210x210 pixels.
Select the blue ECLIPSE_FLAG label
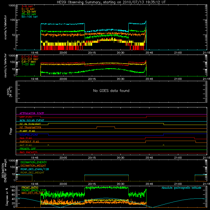(29, 135)
